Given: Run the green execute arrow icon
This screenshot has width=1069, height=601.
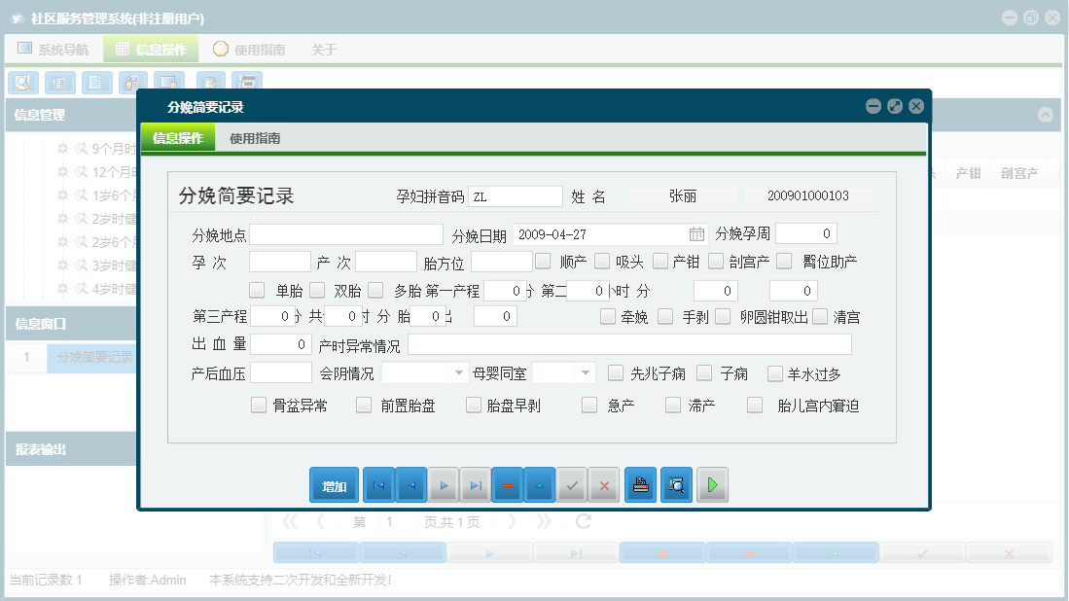Looking at the screenshot, I should 712,485.
